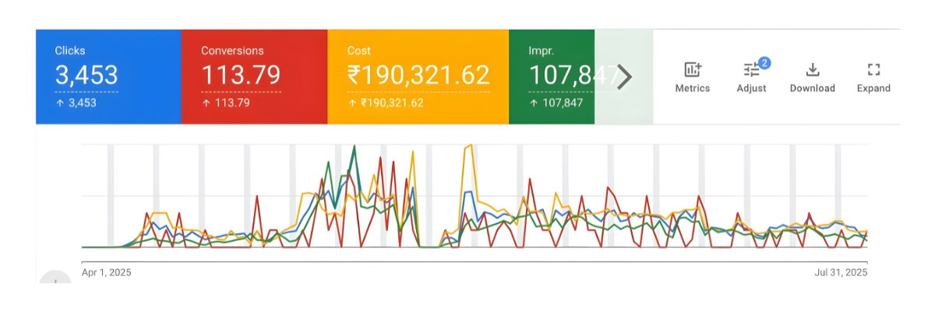Click the round button below the chart
Screen dimensions: 935x311
point(55,280)
